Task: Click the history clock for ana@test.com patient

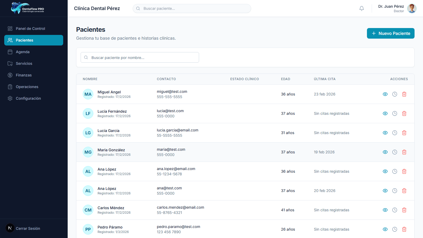Action: click(395, 191)
